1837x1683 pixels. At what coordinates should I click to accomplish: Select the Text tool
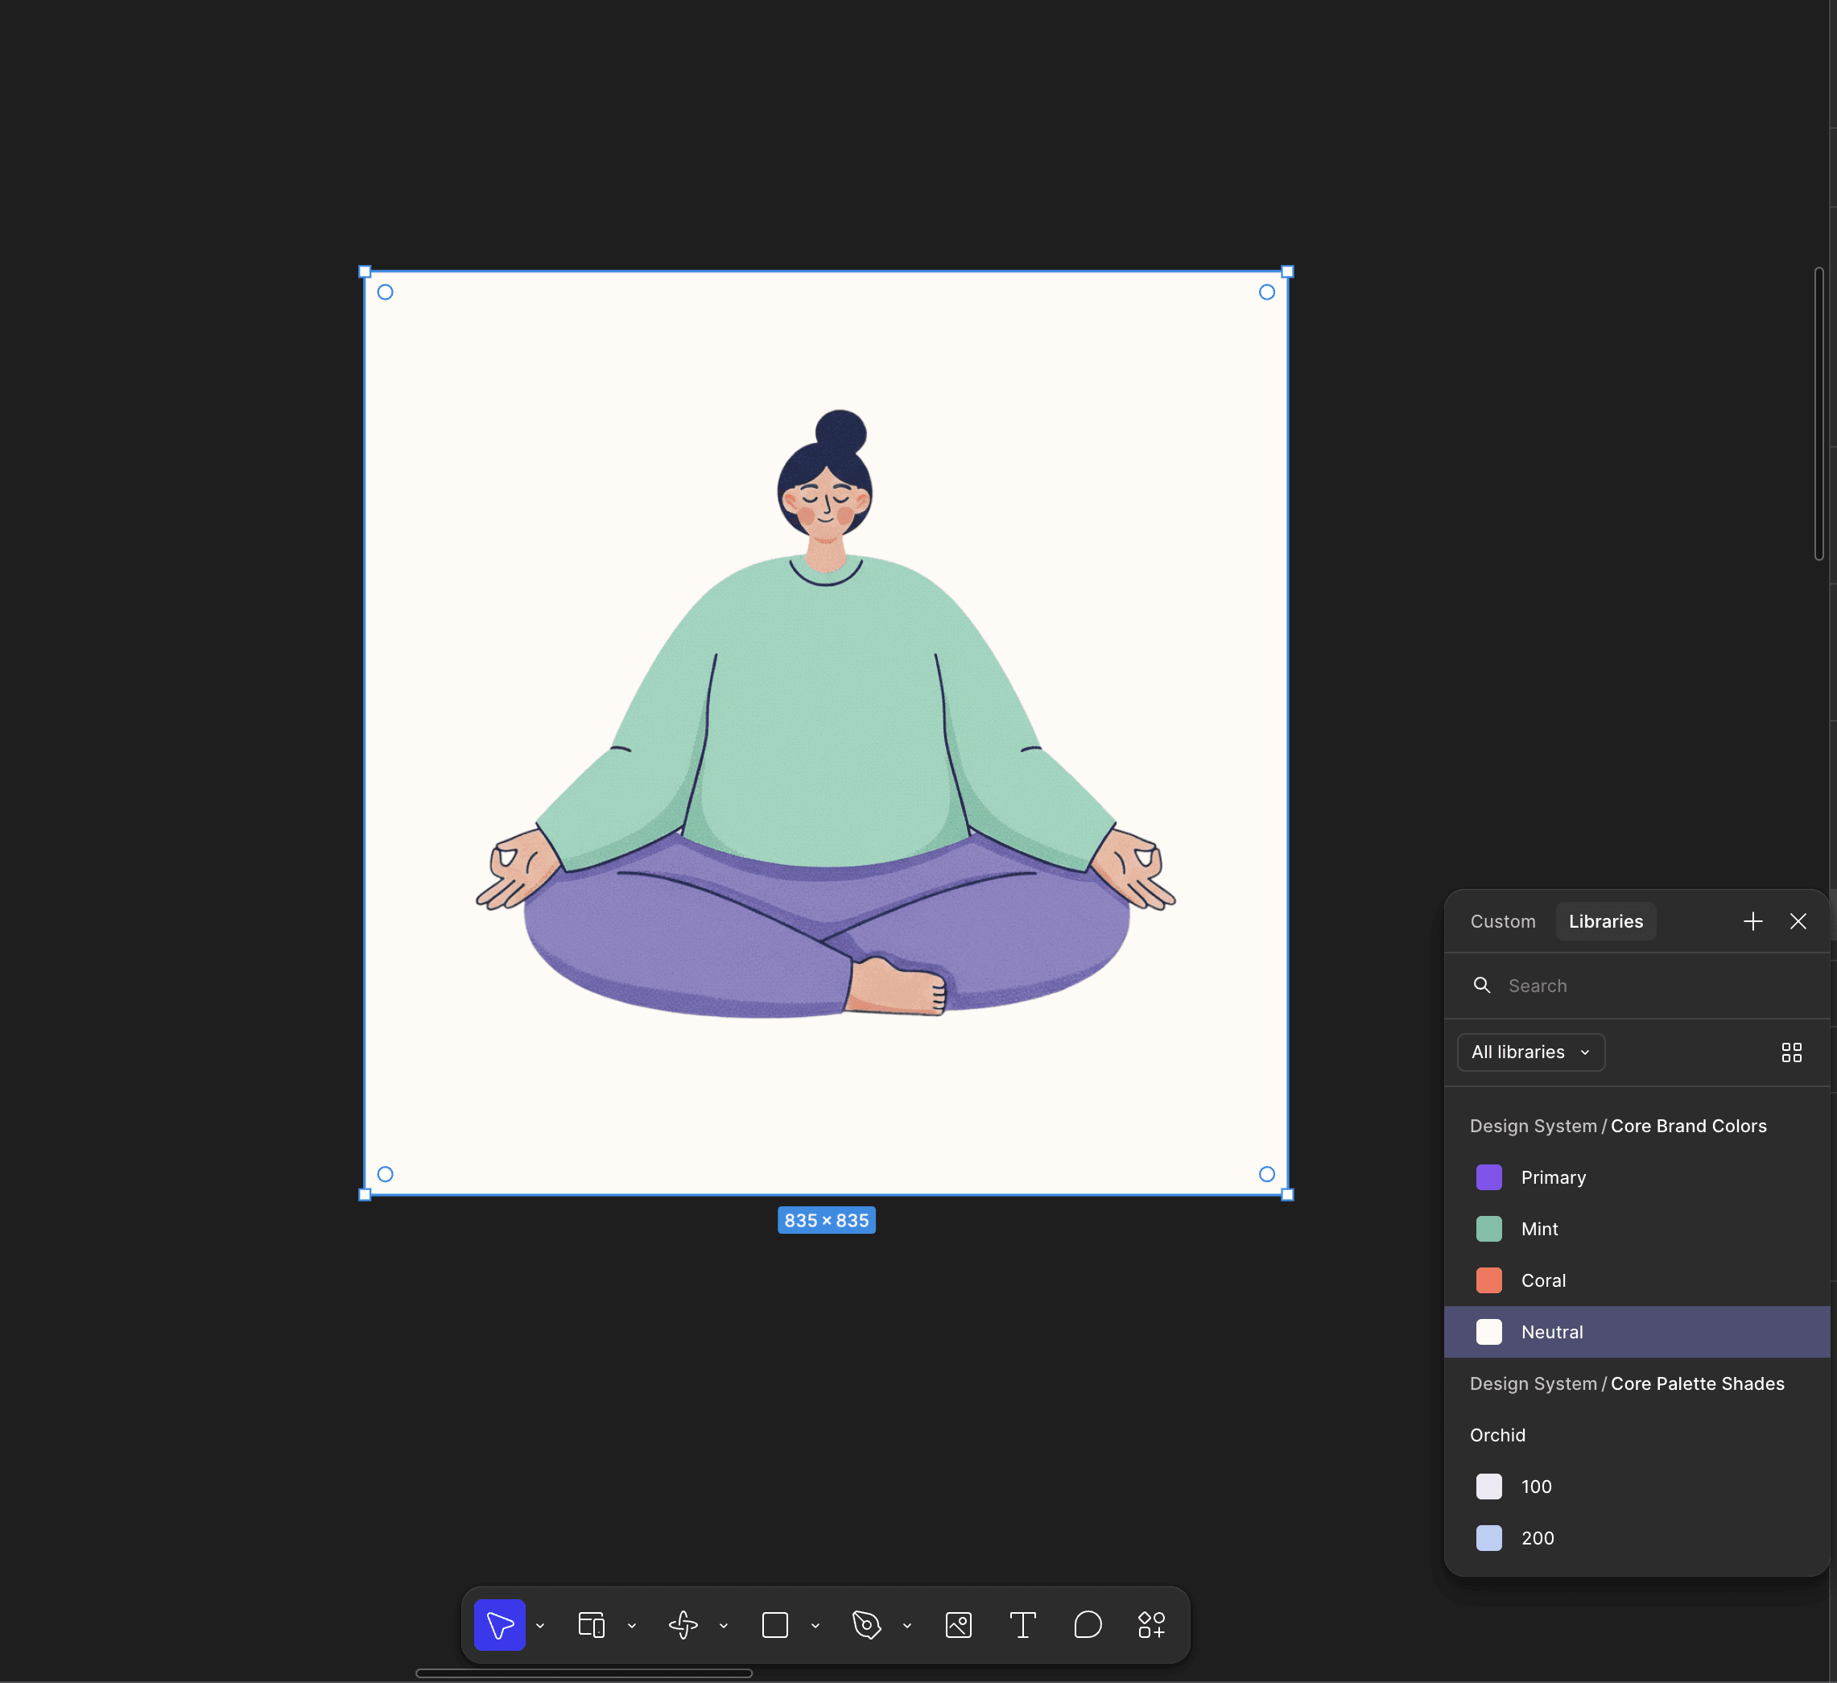click(1022, 1625)
